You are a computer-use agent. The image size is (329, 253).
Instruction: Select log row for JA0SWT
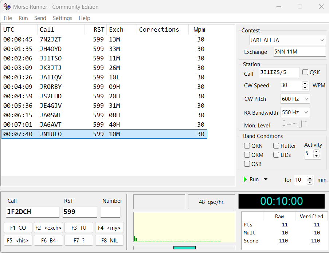click(x=104, y=115)
